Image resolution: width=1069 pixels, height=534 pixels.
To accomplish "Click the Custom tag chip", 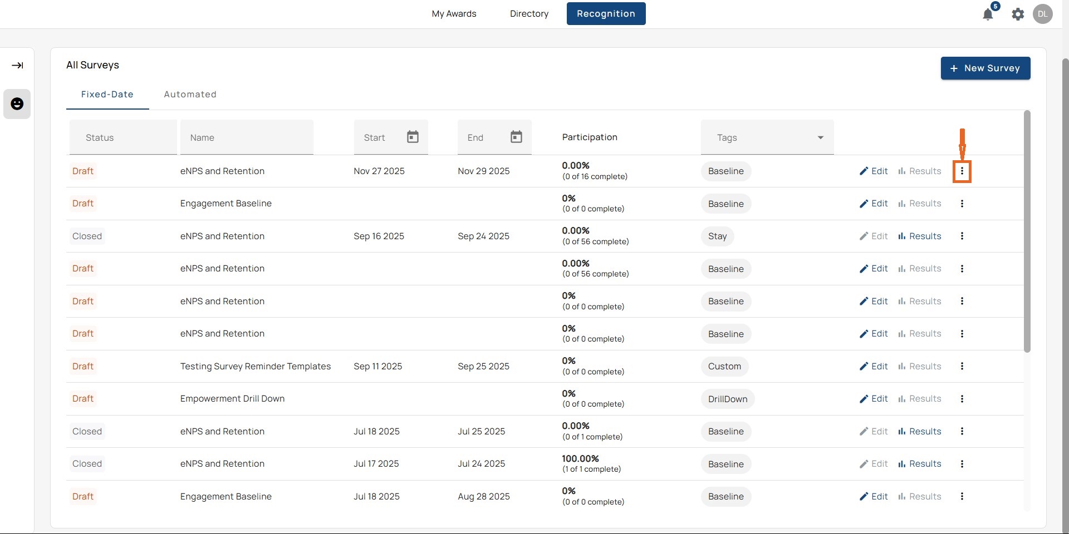I will [724, 367].
